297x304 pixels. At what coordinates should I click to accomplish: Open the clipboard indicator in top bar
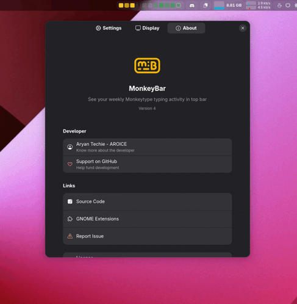pyautogui.click(x=206, y=5)
